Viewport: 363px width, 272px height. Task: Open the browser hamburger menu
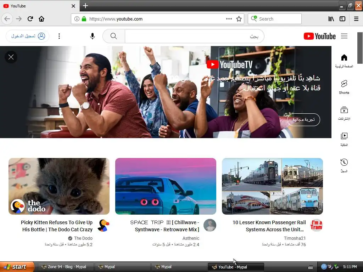point(356,19)
